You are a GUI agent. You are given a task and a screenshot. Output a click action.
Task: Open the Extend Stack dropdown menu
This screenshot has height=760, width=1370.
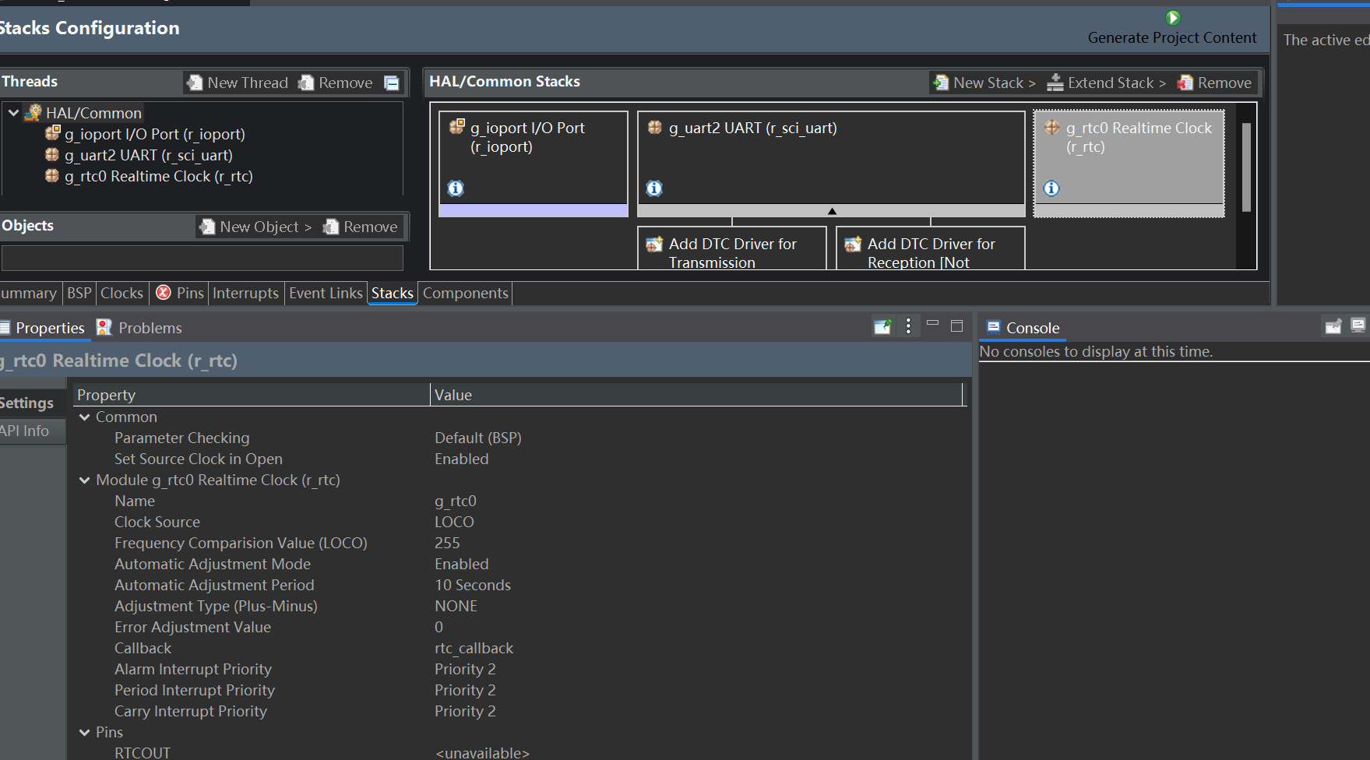click(1107, 83)
